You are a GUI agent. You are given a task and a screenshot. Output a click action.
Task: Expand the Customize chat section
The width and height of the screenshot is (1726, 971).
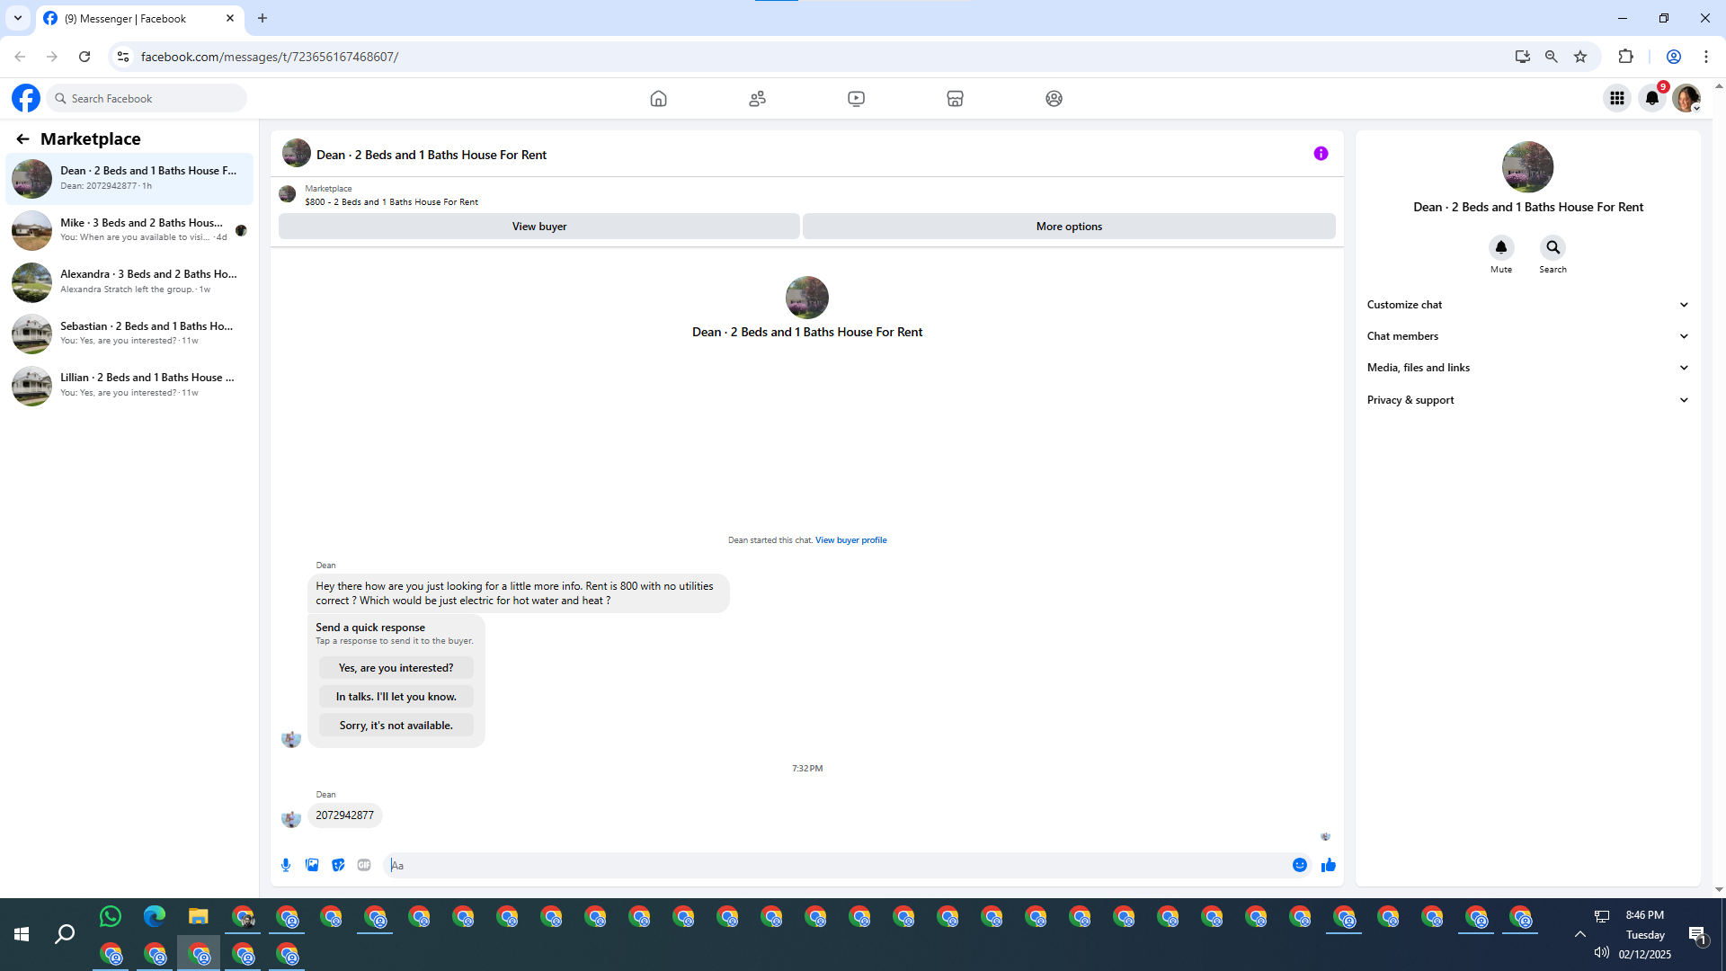pos(1527,305)
